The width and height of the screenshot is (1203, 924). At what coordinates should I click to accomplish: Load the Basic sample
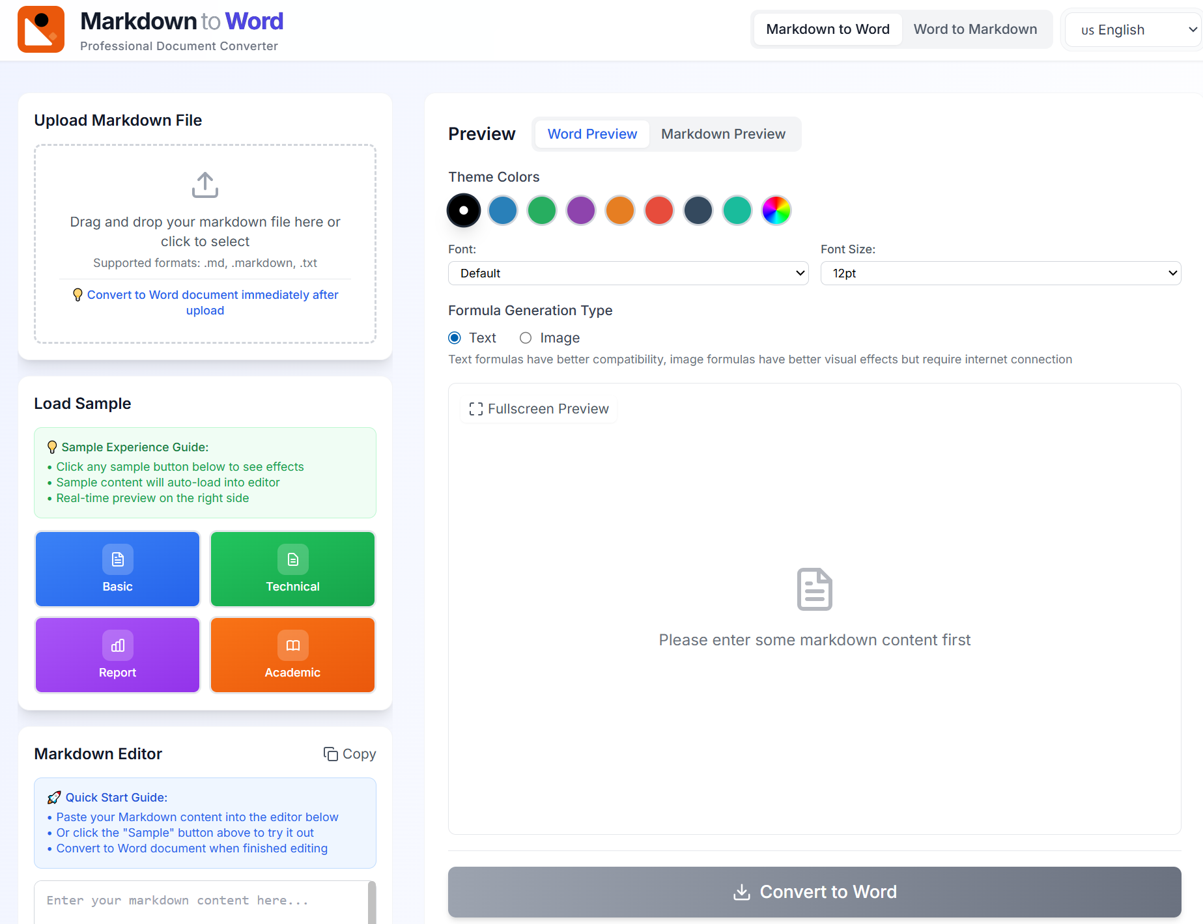pos(118,569)
